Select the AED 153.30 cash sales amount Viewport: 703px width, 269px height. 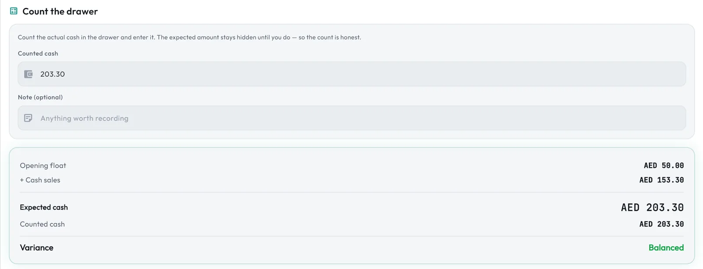point(661,180)
